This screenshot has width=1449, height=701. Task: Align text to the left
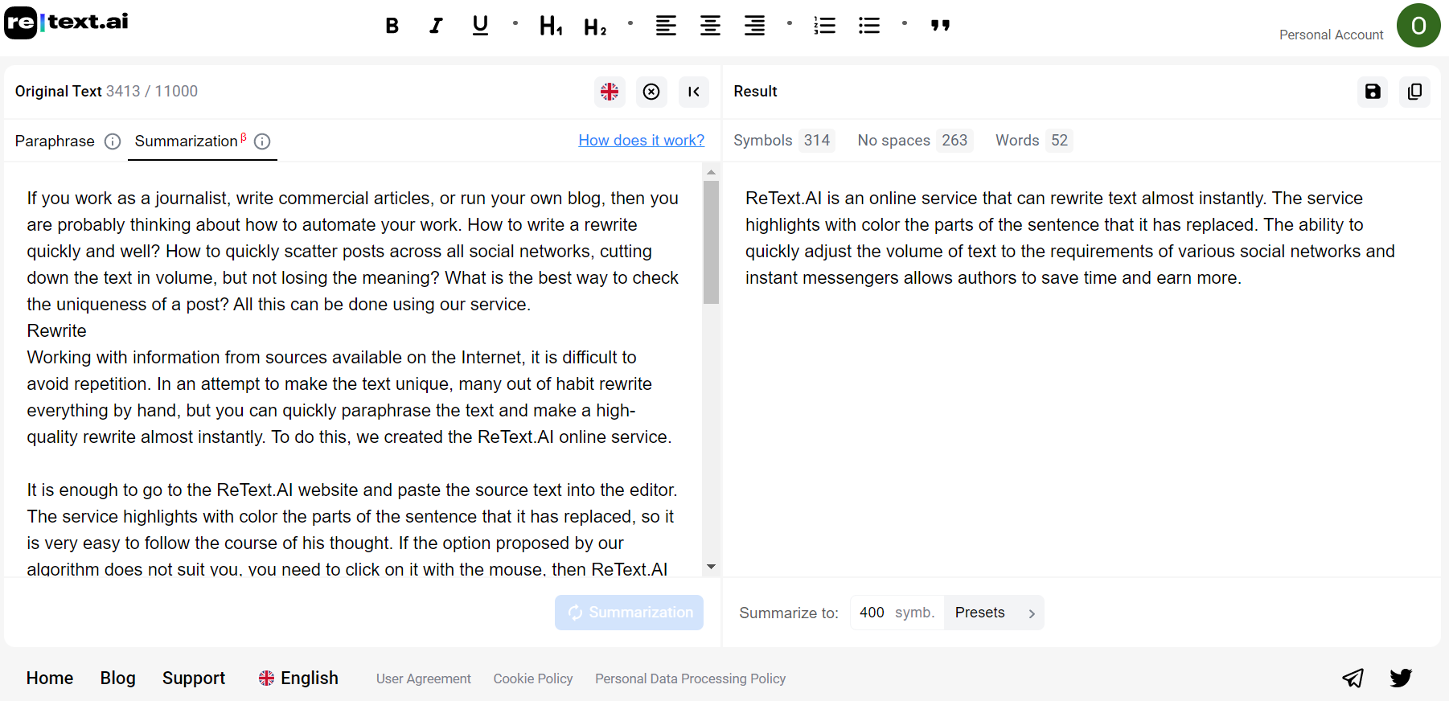click(x=666, y=26)
